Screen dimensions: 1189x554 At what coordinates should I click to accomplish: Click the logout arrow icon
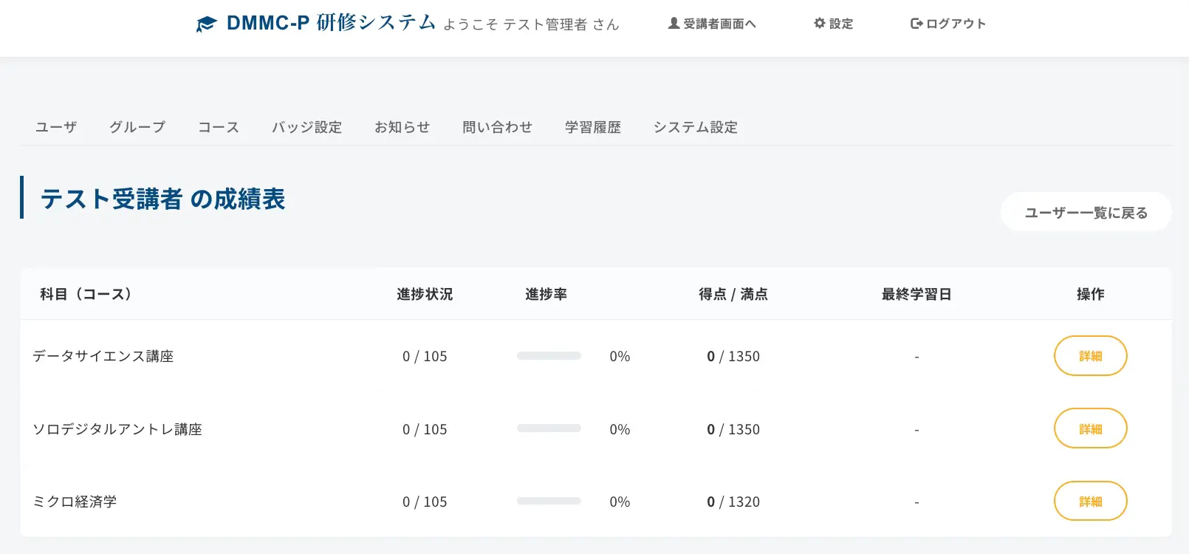tap(916, 24)
